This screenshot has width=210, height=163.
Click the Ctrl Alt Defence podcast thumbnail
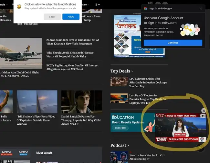pos(119,157)
